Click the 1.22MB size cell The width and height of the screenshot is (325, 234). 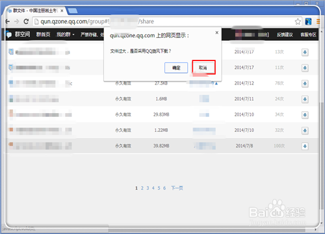coord(161,130)
